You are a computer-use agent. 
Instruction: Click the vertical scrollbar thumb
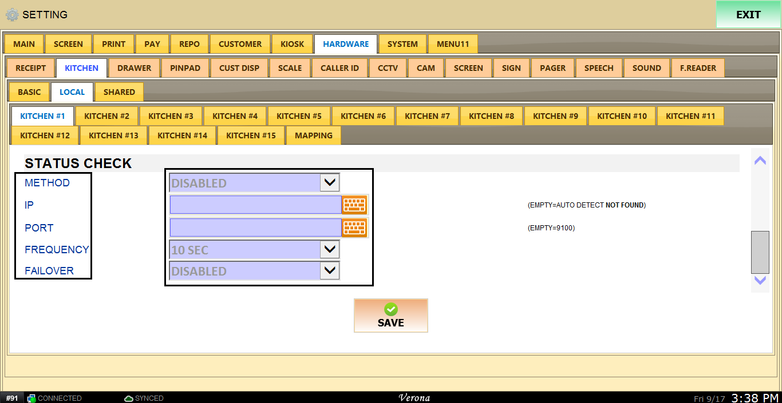pyautogui.click(x=760, y=252)
